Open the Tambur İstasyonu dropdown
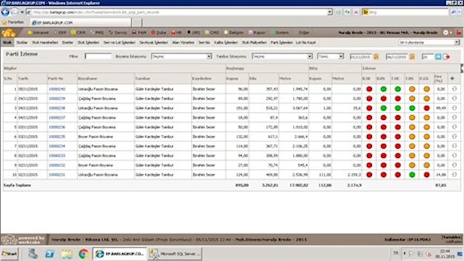Viewport: 464px width, 261px height. 282,57
